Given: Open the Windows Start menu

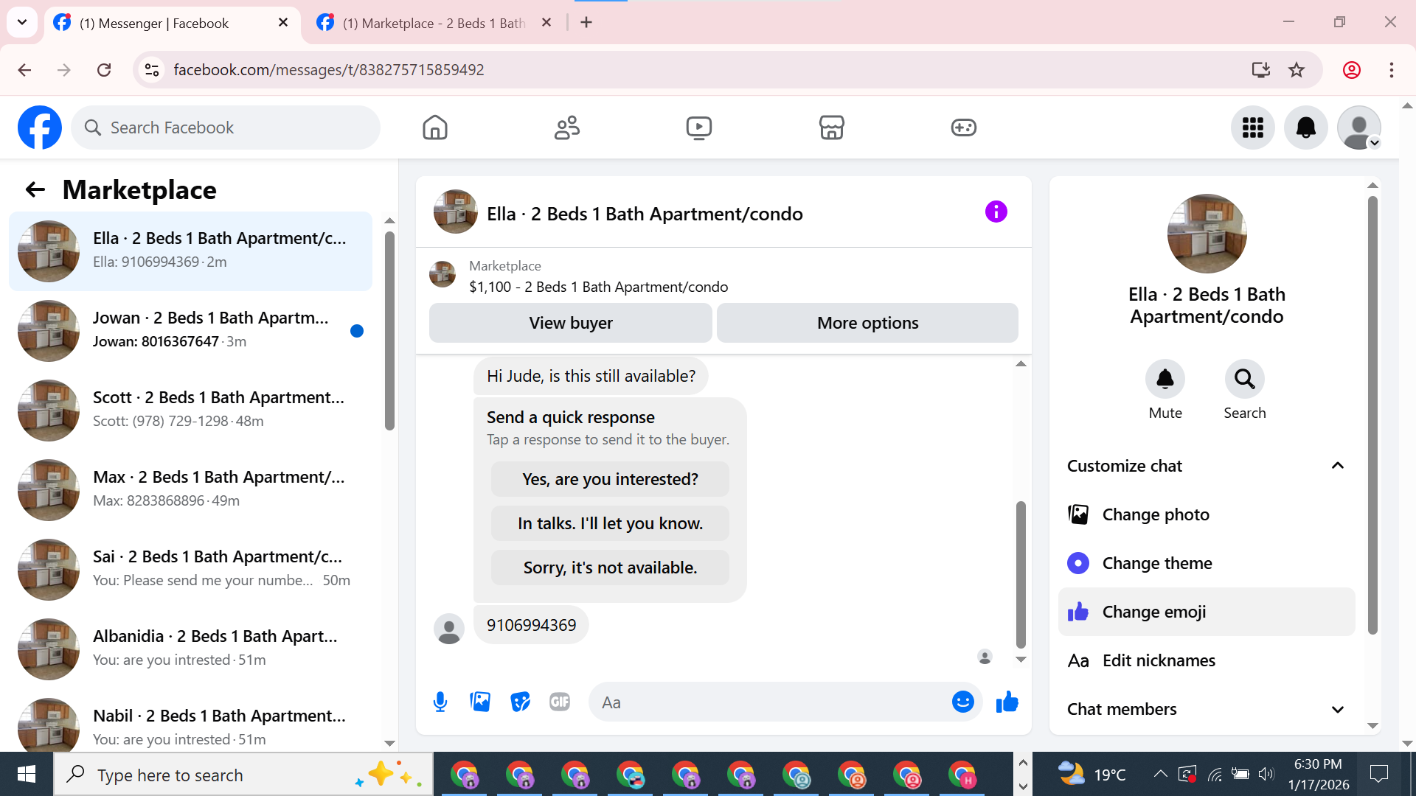Looking at the screenshot, I should pos(27,775).
